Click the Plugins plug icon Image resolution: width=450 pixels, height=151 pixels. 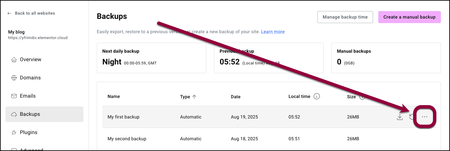14,132
